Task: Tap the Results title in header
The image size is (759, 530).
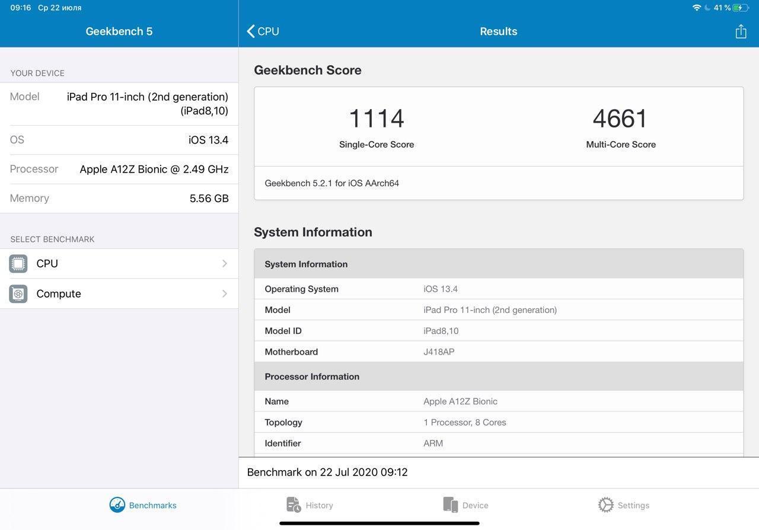Action: point(499,31)
